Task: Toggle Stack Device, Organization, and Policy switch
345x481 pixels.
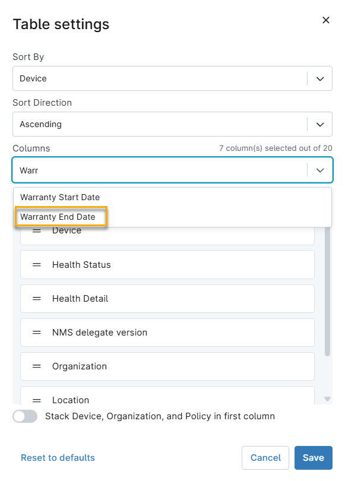Action: (25, 416)
